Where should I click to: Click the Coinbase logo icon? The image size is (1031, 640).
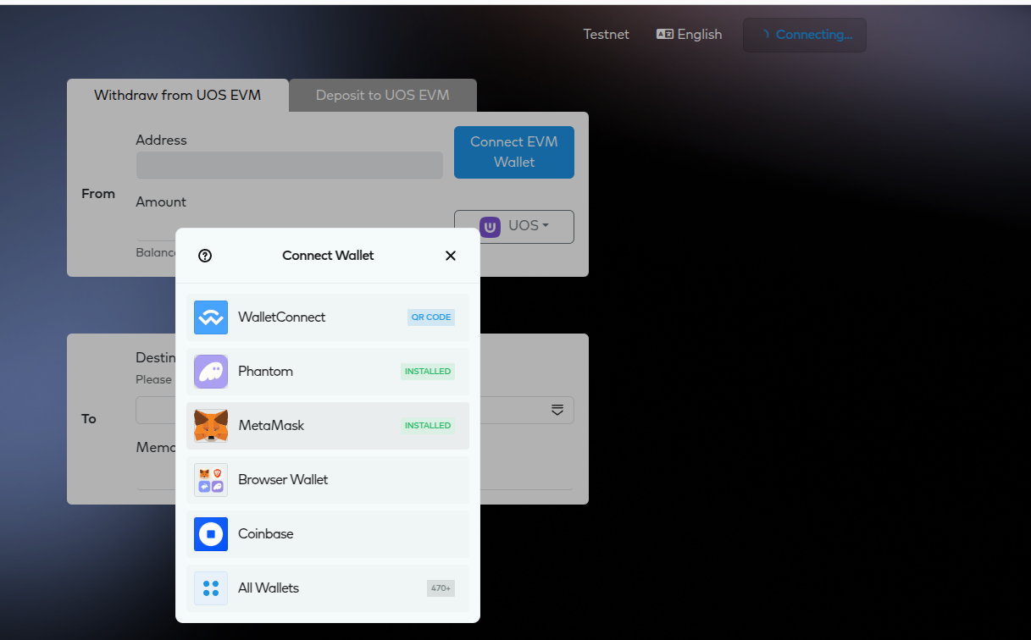(x=211, y=534)
